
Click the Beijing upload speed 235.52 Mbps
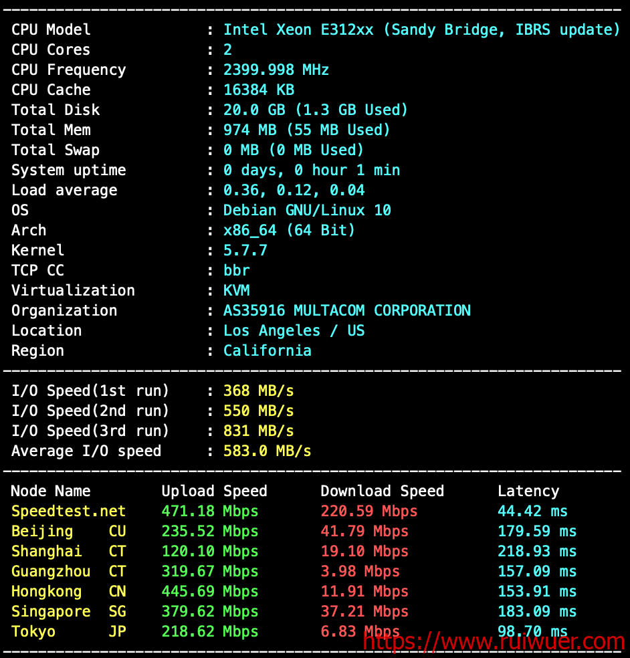[x=209, y=531]
